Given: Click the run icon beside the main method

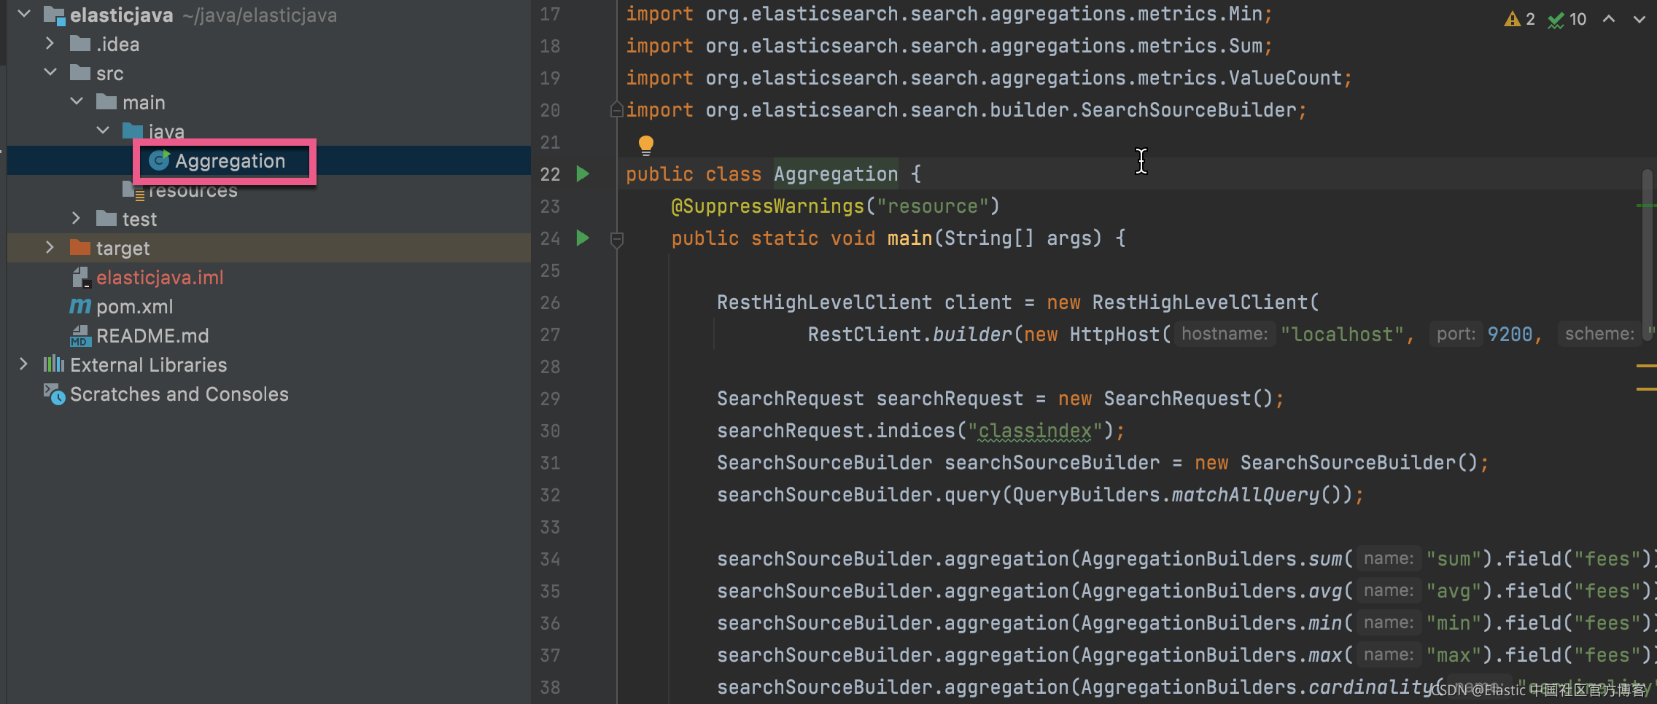Looking at the screenshot, I should 581,238.
